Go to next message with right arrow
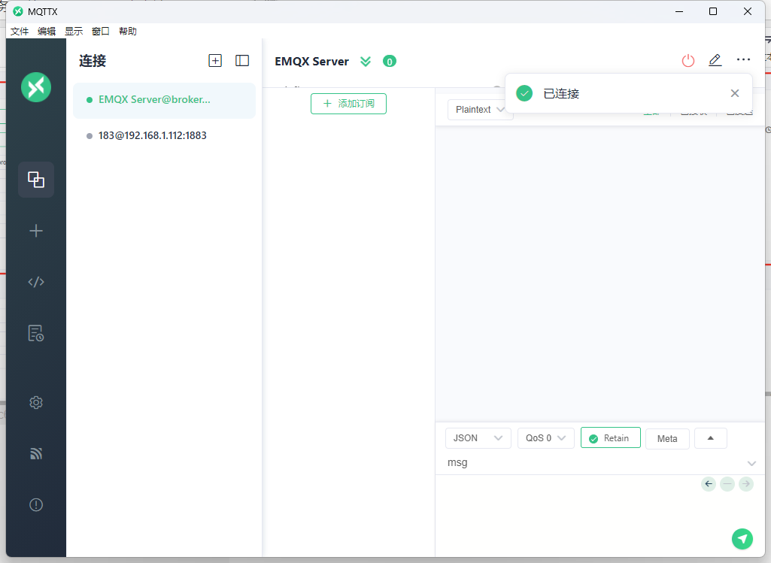This screenshot has height=563, width=771. pyautogui.click(x=746, y=484)
